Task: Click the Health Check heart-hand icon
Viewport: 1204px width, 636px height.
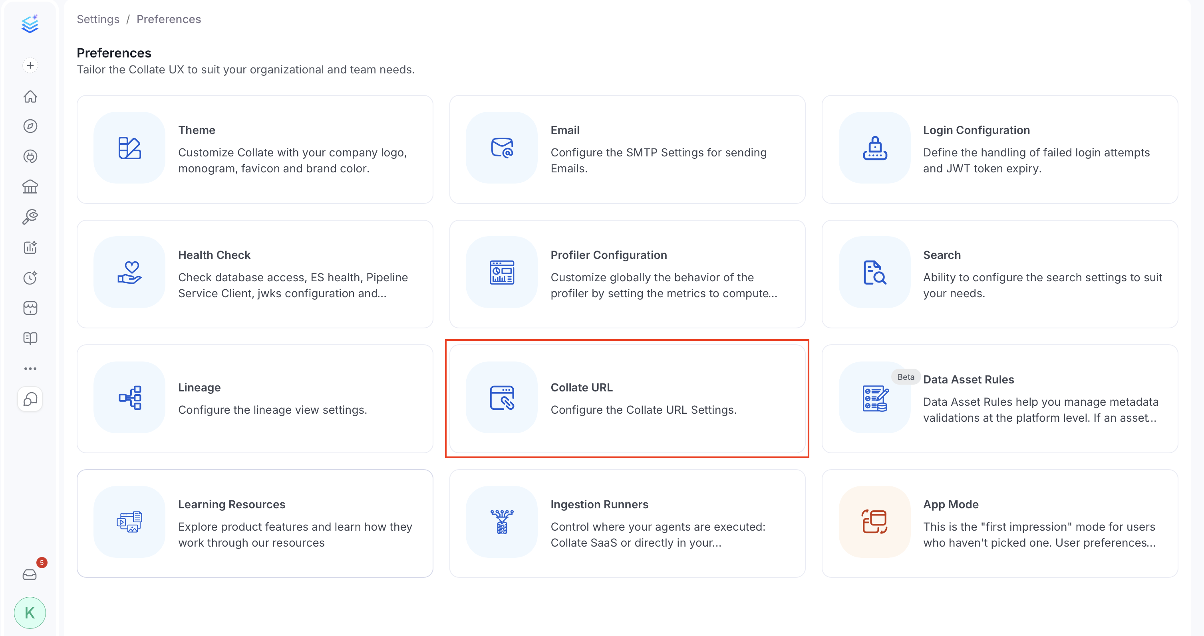Action: pos(129,273)
